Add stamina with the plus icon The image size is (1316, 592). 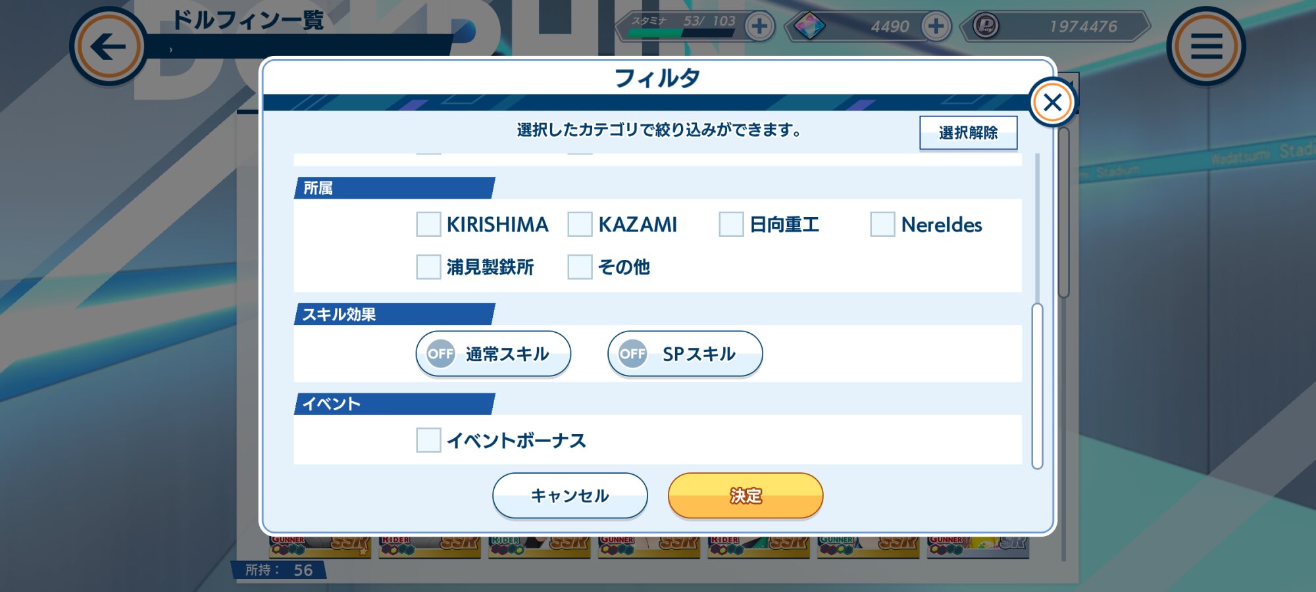(760, 27)
